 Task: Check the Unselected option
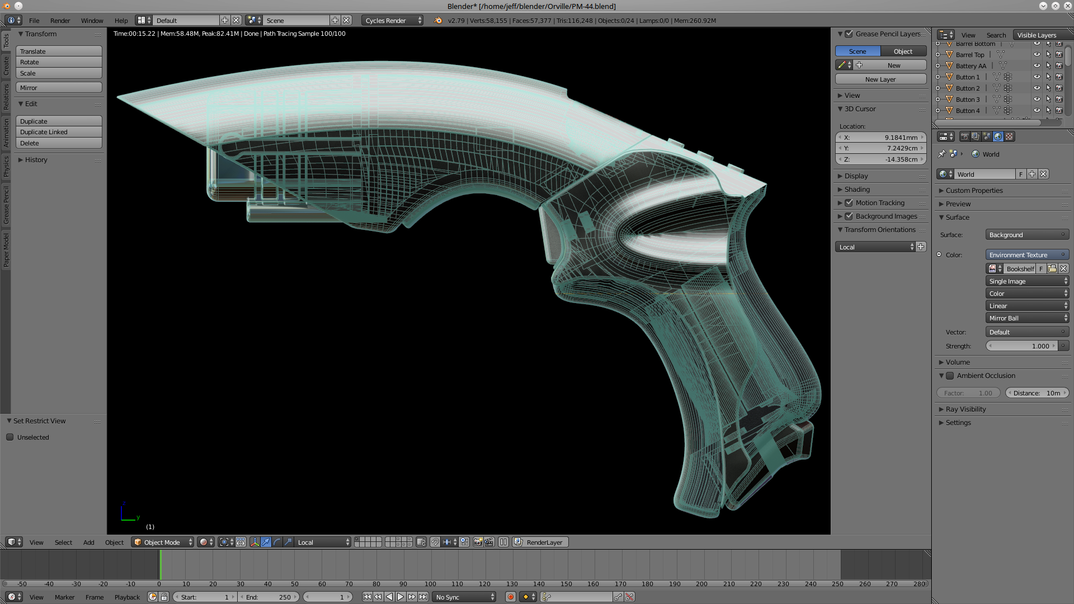(10, 437)
